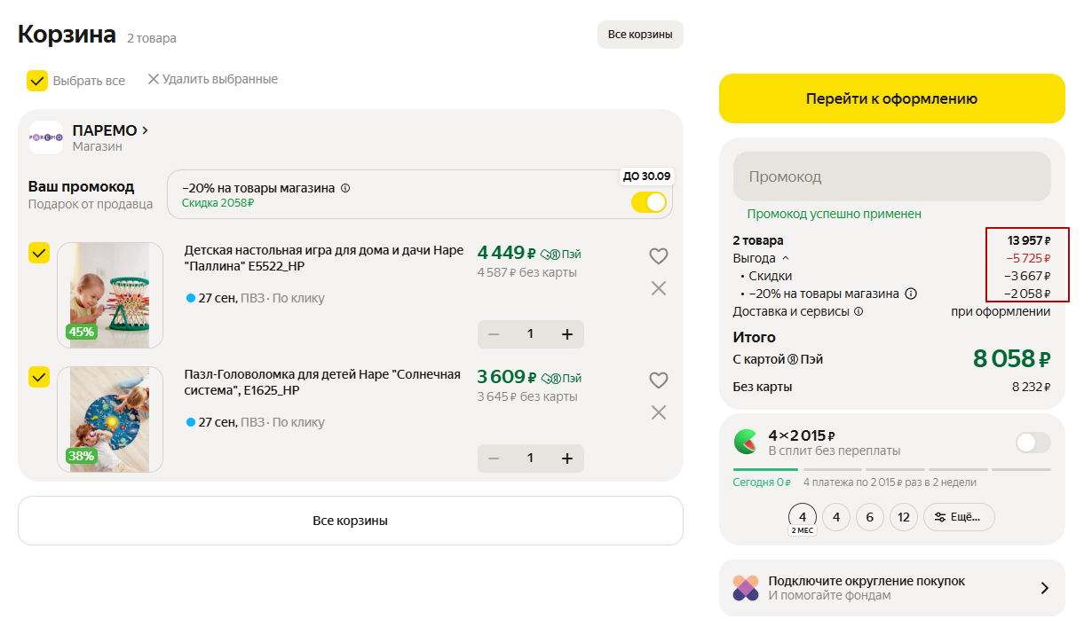The image size is (1084, 635).
Task: Click the info icon next to Доставка и сервисы
Action: pos(858,312)
